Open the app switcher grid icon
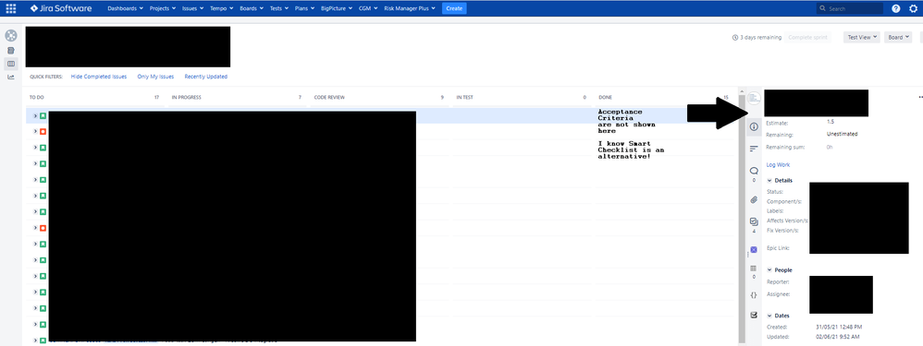 10,8
